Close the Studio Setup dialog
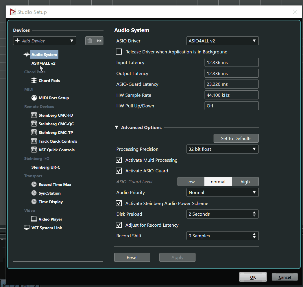303x287 pixels. point(295,12)
